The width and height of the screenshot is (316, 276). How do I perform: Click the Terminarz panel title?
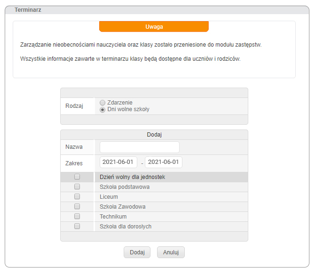[27, 9]
